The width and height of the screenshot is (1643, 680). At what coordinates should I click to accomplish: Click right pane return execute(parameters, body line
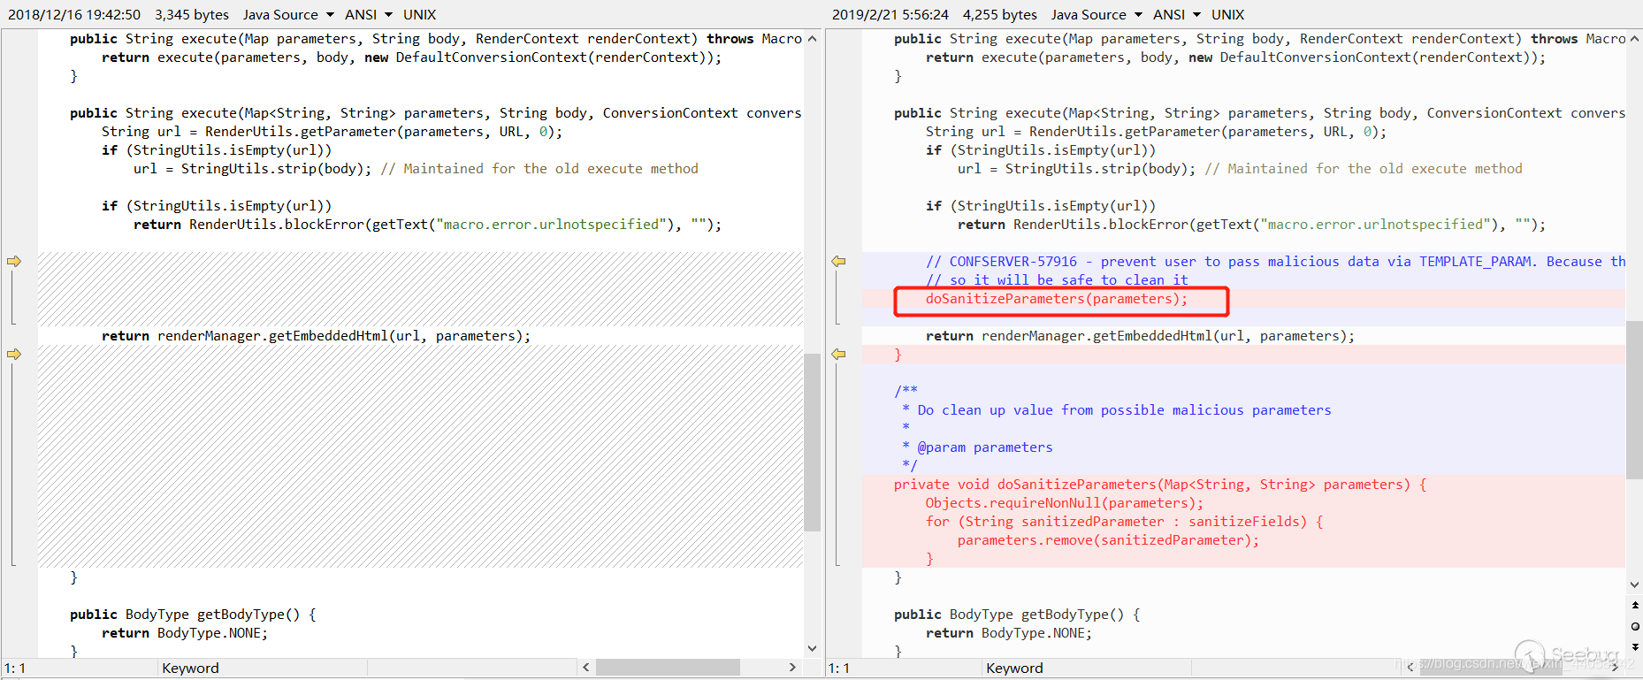coord(1235,57)
